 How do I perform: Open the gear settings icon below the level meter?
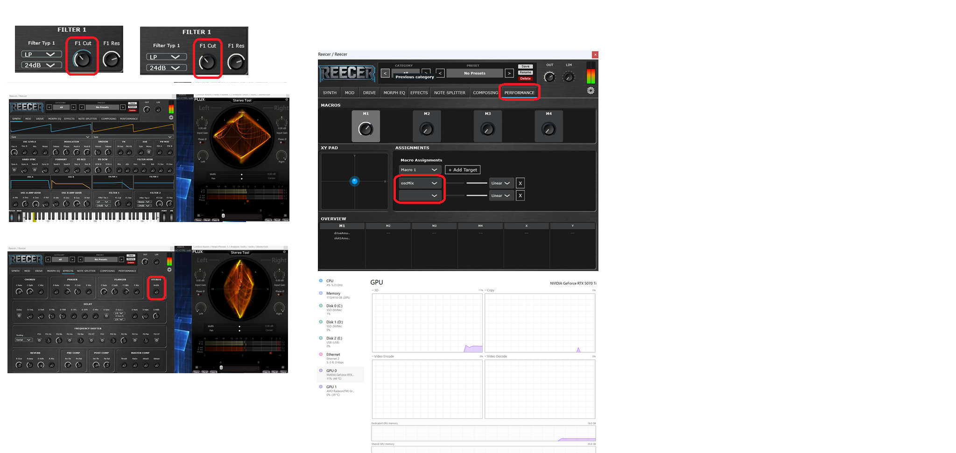click(x=590, y=91)
